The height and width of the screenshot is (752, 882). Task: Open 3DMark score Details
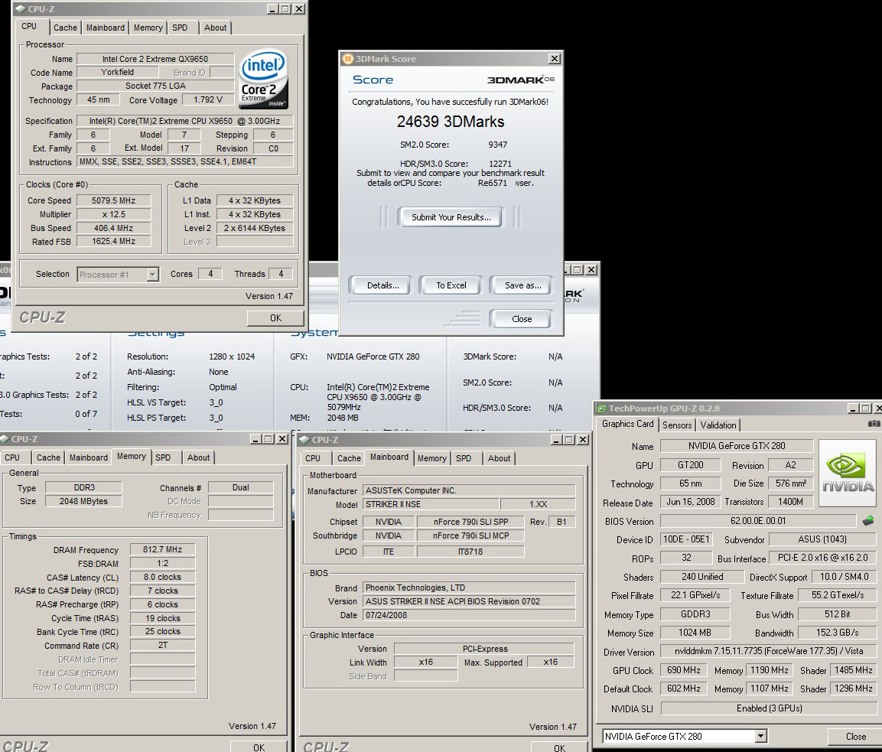pyautogui.click(x=382, y=285)
